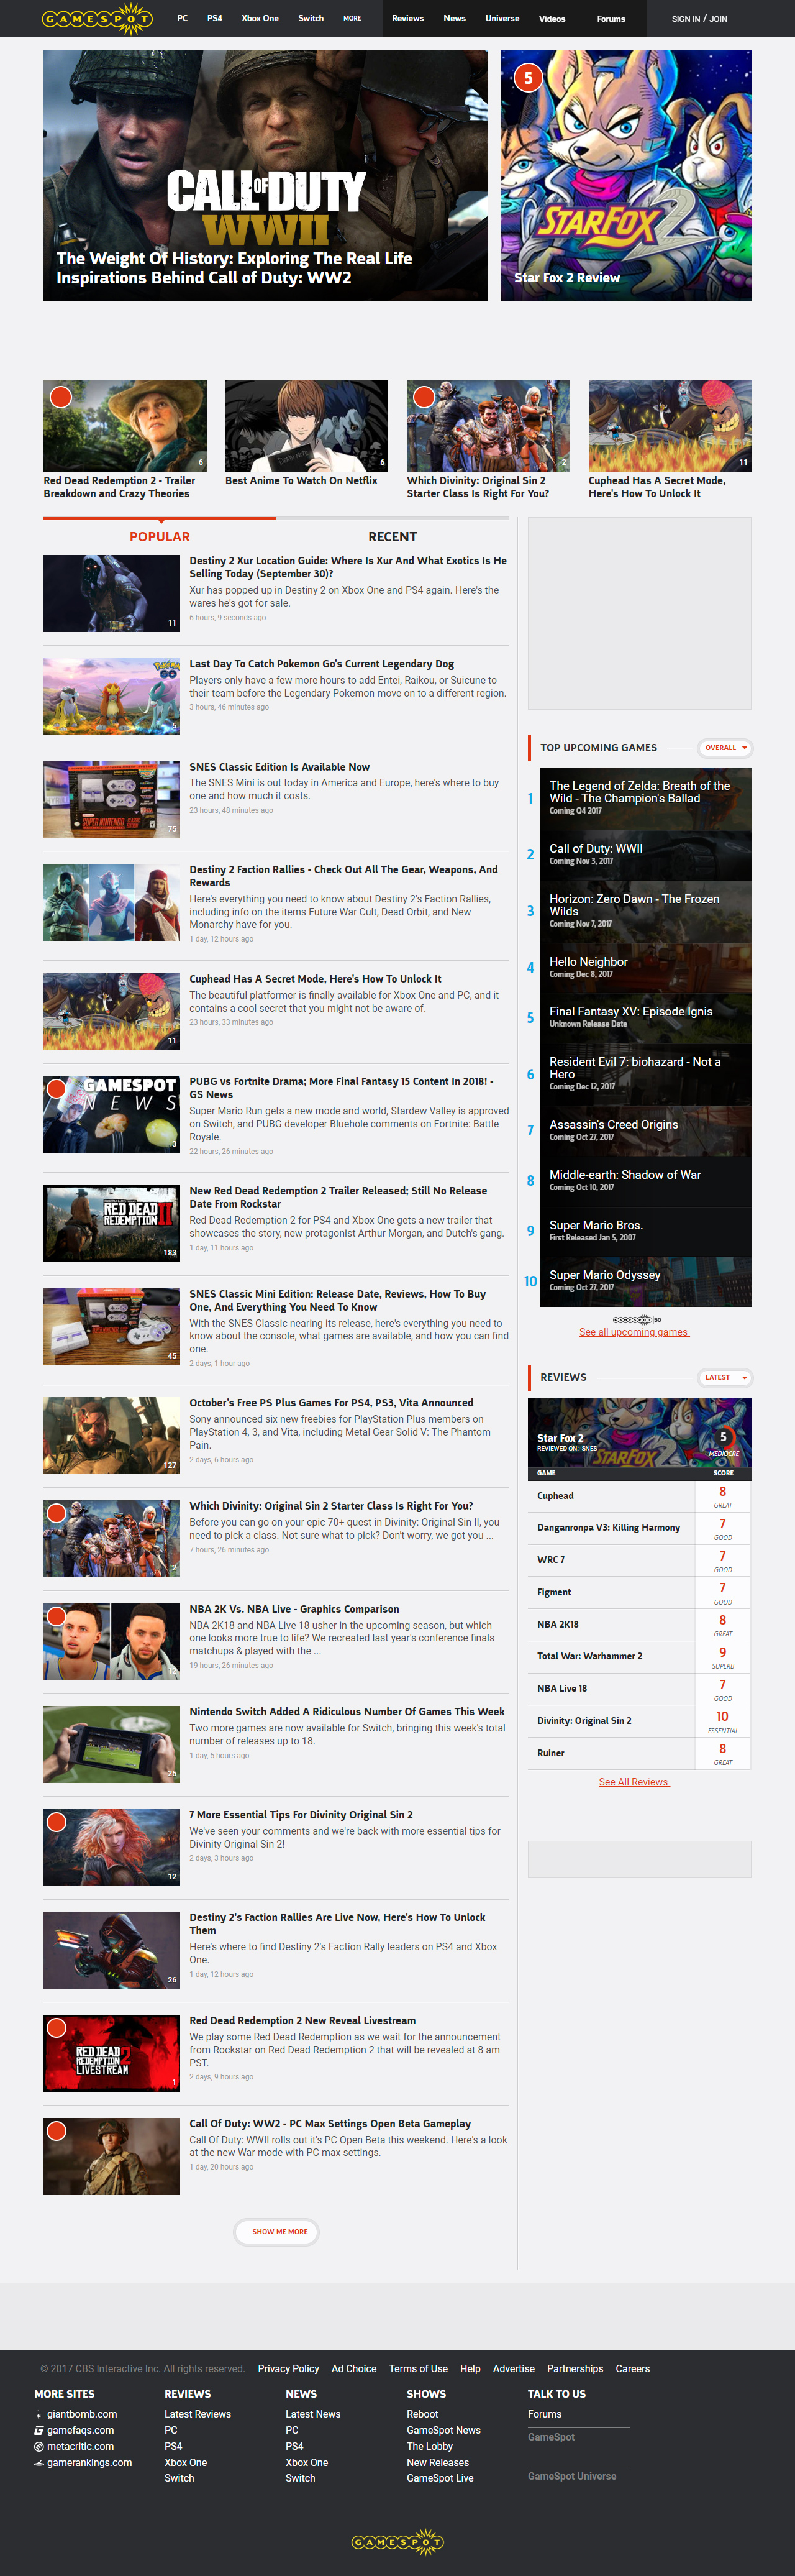Open the Cuphead review row scoring 8
795x2576 pixels.
pyautogui.click(x=639, y=1496)
